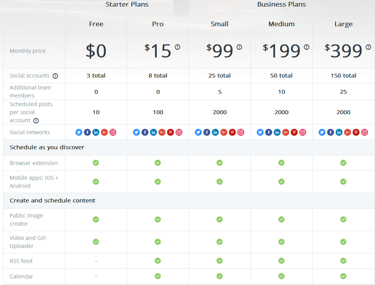375x285 pixels.
Task: Open the help icon next to Social accounts
Action: tap(55, 76)
